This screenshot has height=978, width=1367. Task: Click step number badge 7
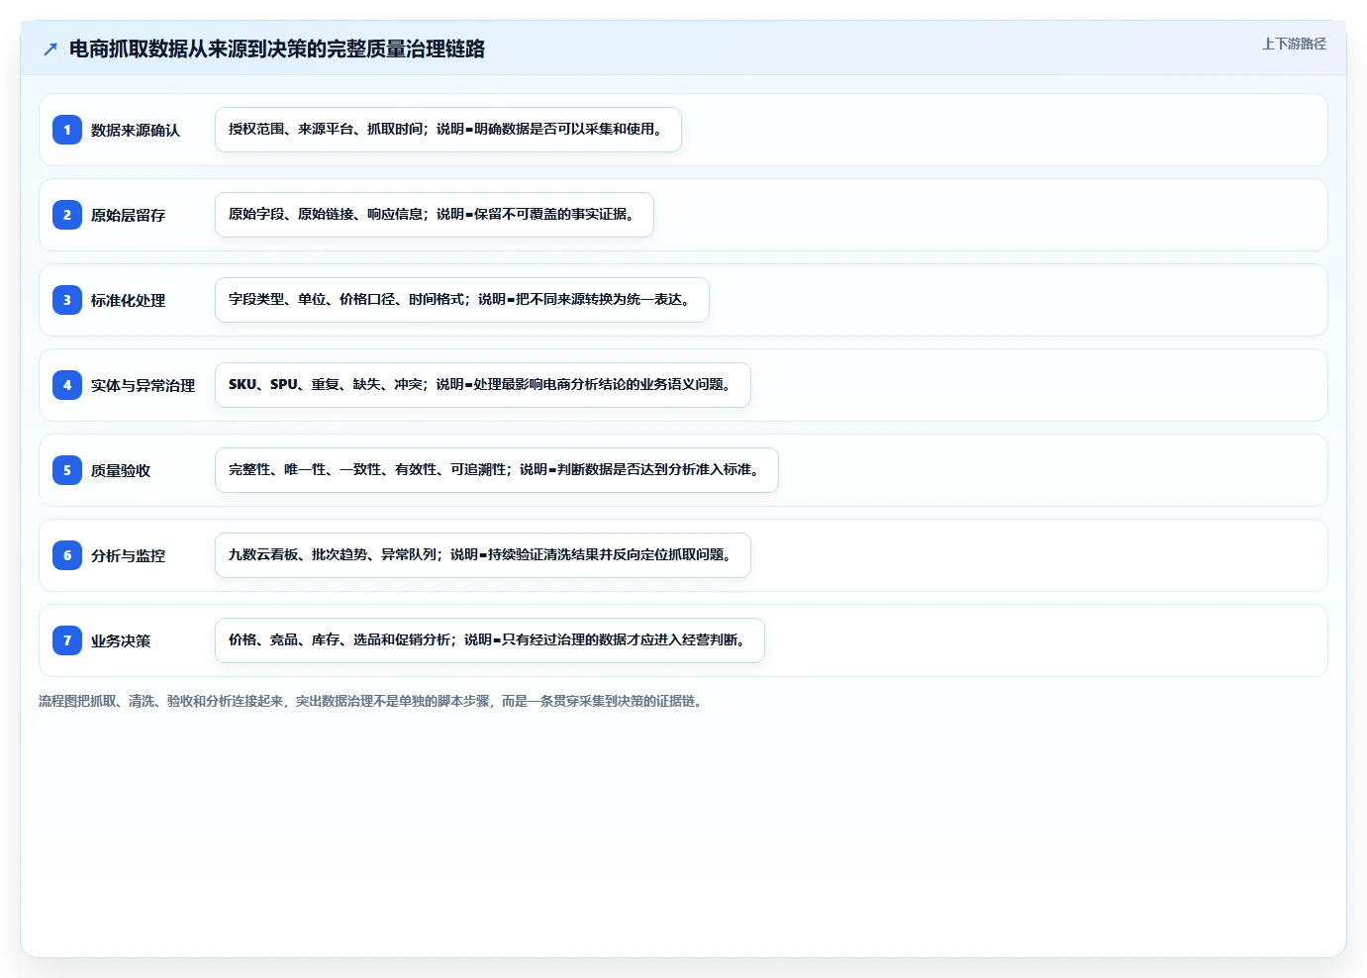67,640
